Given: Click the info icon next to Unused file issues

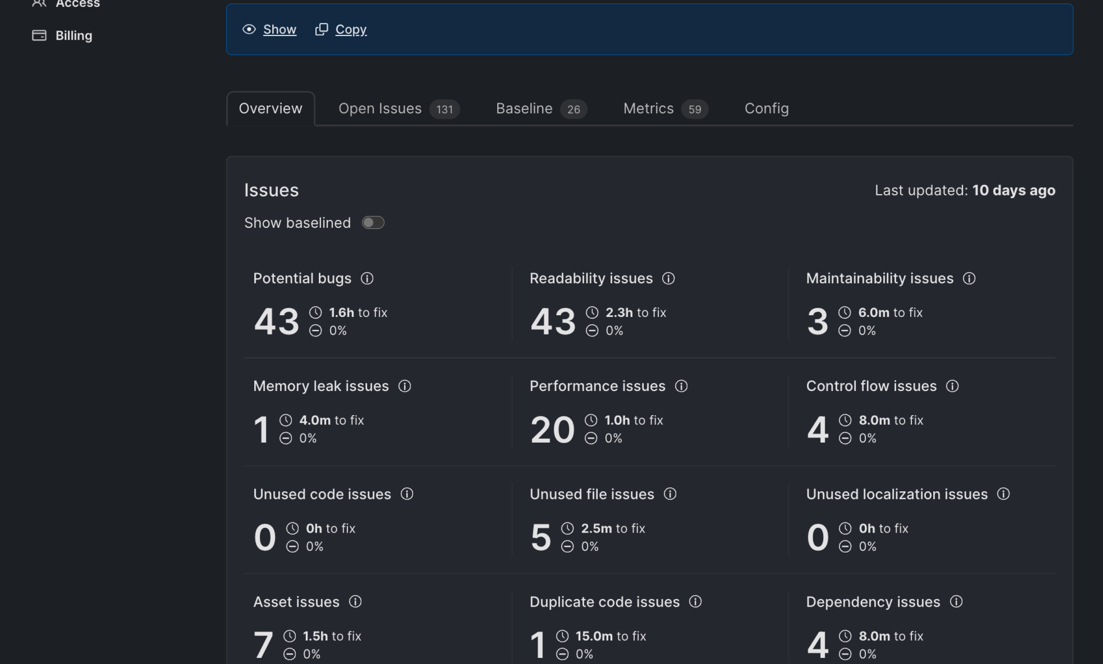Looking at the screenshot, I should (x=670, y=493).
